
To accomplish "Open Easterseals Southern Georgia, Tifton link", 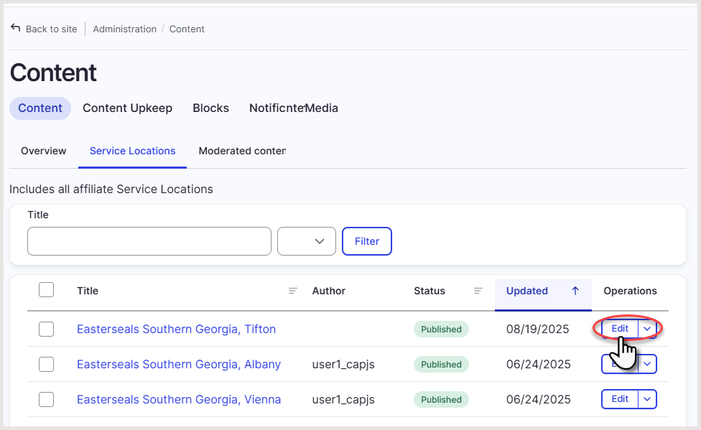I will [x=176, y=329].
